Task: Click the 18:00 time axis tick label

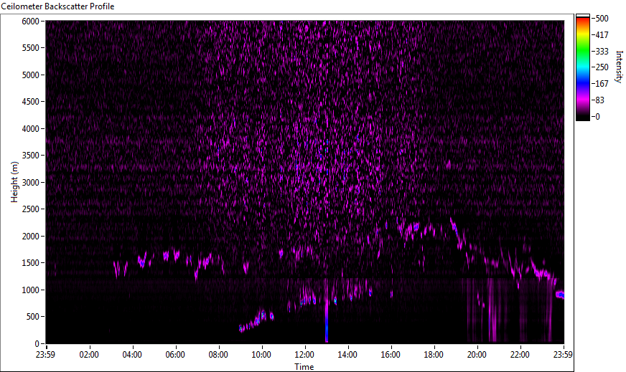Action: [434, 355]
